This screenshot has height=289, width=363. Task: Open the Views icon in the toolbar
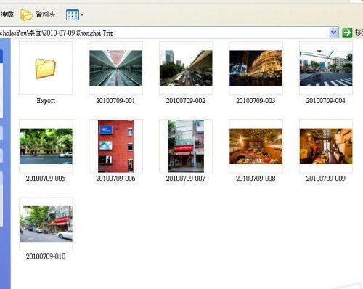73,15
